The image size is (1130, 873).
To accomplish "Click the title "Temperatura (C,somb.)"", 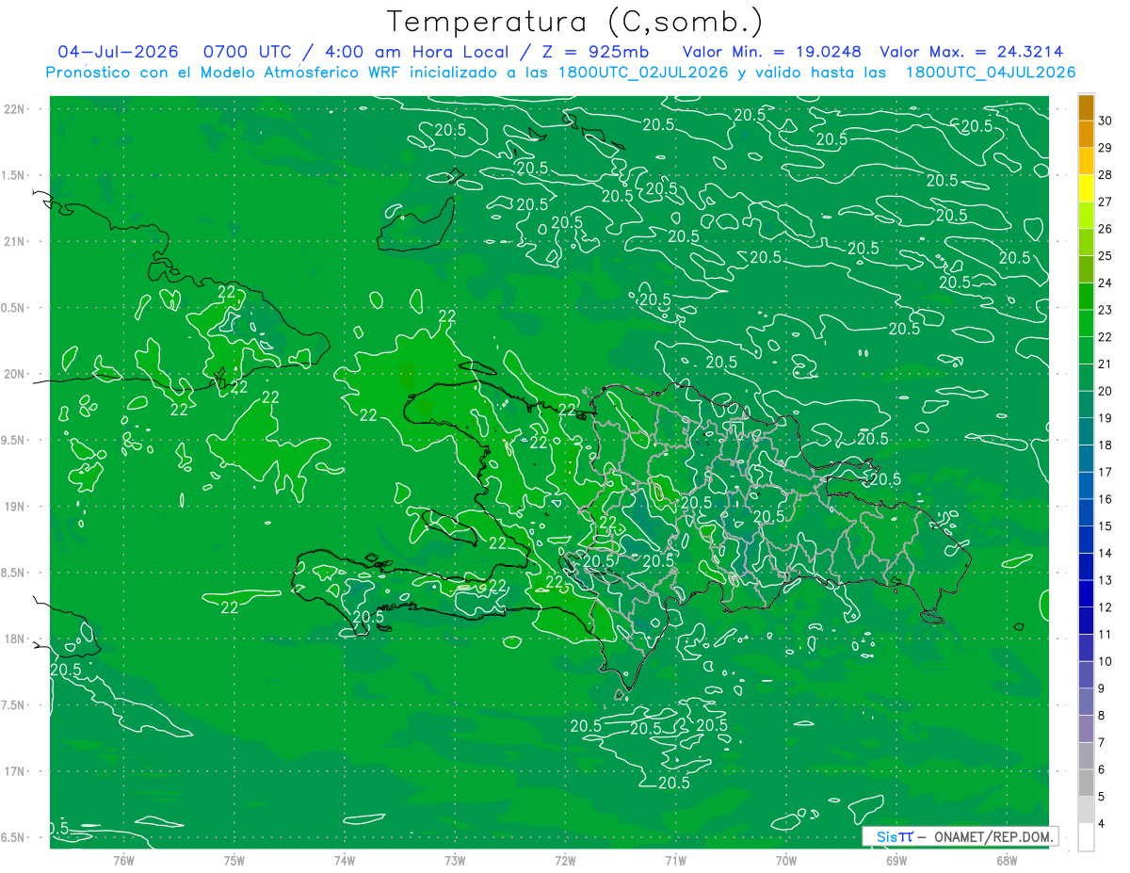I will [x=575, y=22].
